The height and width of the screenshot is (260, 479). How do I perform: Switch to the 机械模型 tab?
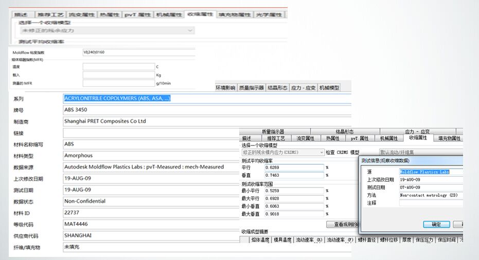[329, 87]
